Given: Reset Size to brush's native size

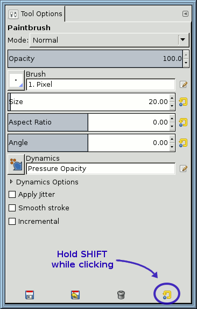Looking at the screenshot, I should (x=183, y=102).
